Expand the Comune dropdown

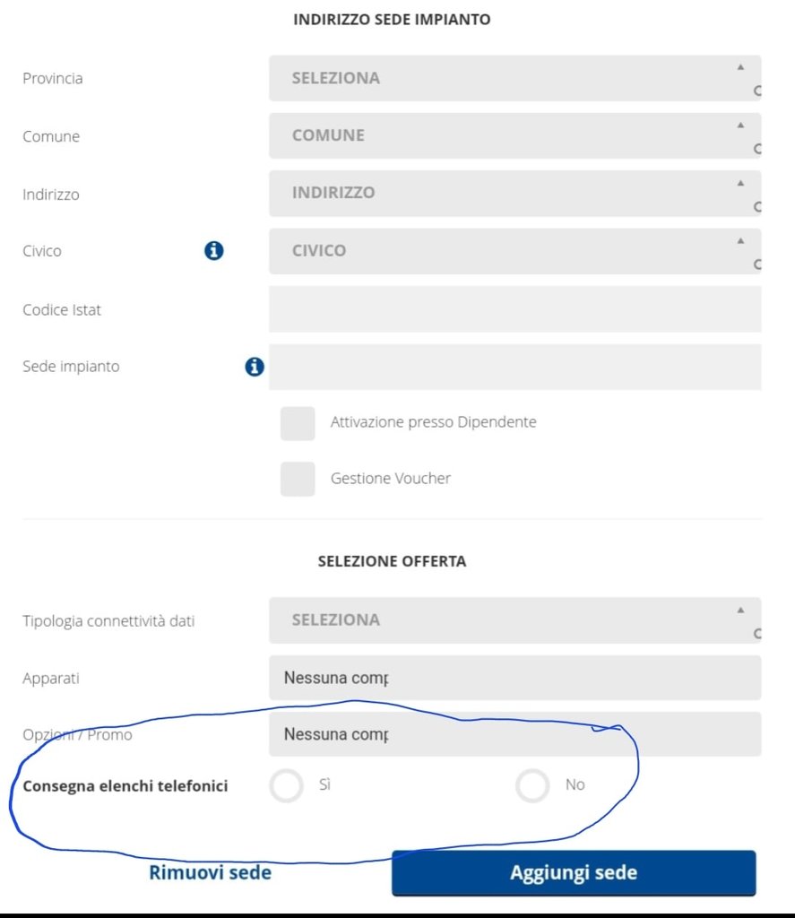[514, 136]
